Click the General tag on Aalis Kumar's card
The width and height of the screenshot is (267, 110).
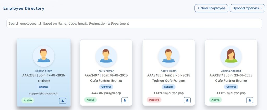click(x=106, y=87)
